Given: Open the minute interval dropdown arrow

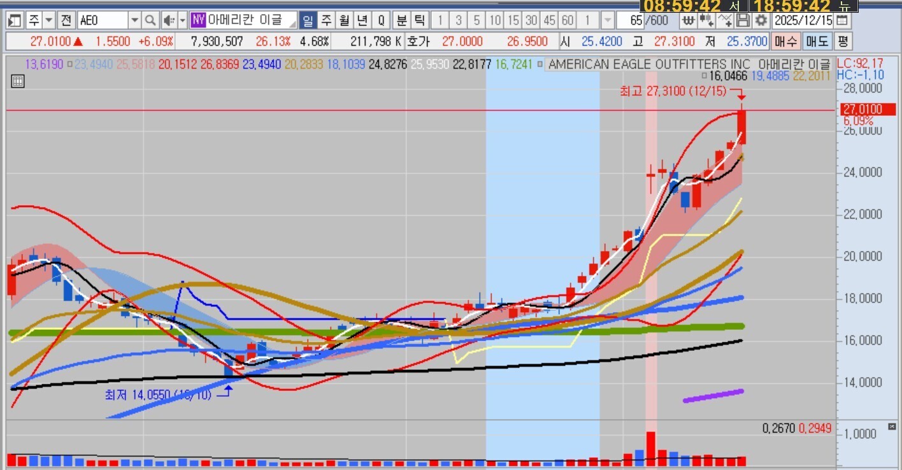Looking at the screenshot, I should [x=608, y=20].
